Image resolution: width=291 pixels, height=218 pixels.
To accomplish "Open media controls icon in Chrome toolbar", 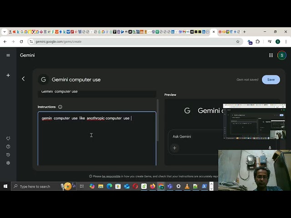I will click(270, 41).
